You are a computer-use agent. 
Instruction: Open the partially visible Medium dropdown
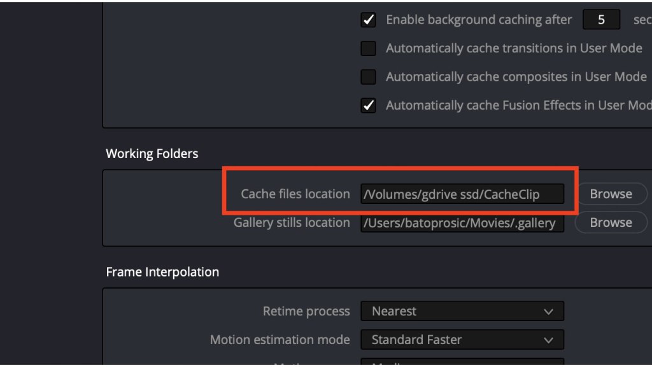(462, 363)
